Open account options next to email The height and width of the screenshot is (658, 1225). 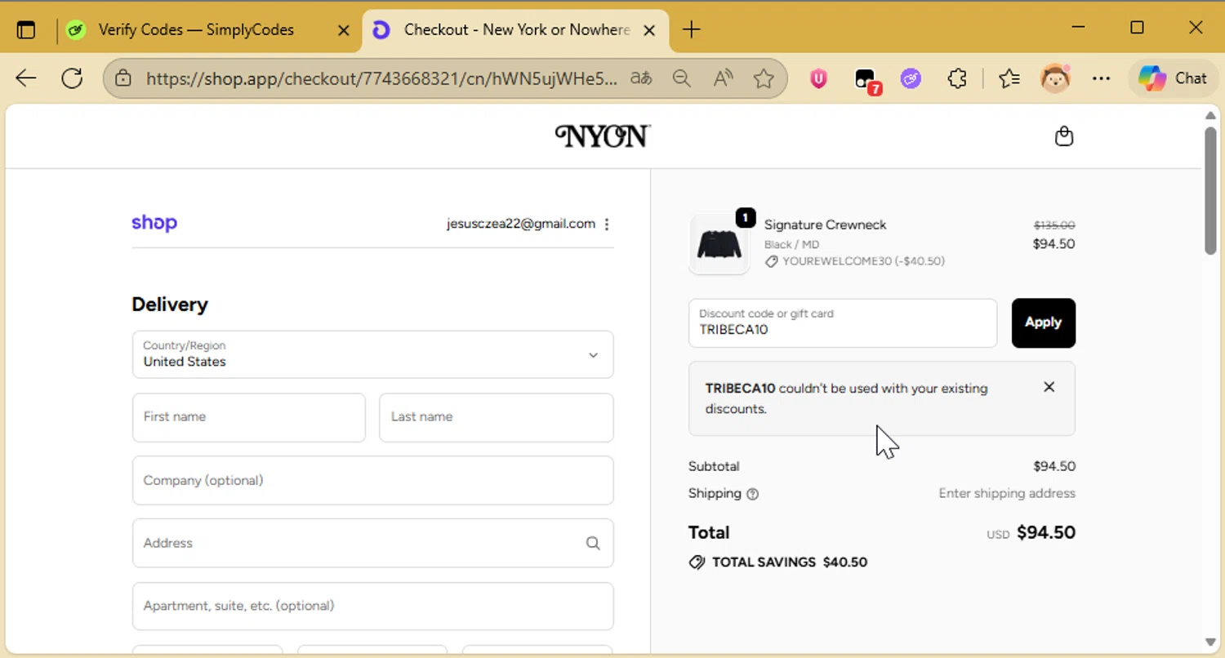coord(607,225)
